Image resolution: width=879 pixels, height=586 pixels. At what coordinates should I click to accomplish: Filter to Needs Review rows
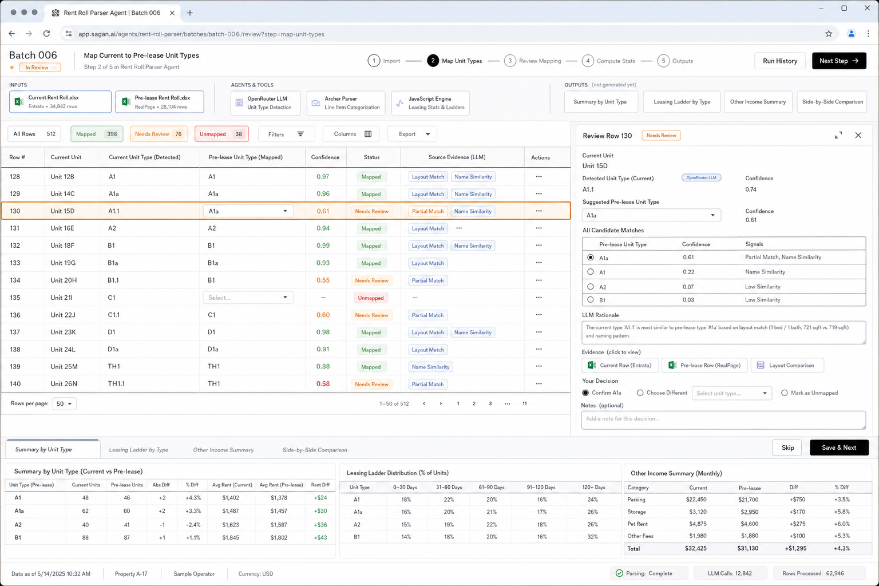pos(159,134)
